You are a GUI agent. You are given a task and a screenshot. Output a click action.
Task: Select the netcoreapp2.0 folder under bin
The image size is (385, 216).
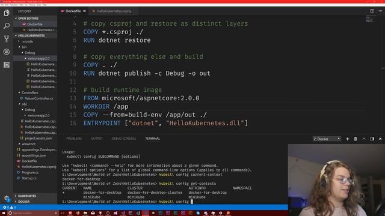tap(35, 59)
